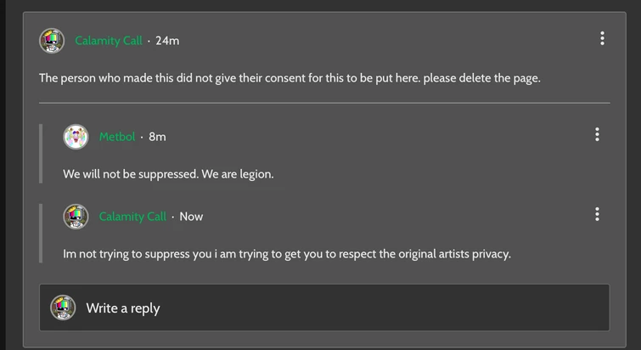Screen dimensions: 641x350
Task: Click the 8m timestamp on Metbol's reply
Action: (x=157, y=137)
